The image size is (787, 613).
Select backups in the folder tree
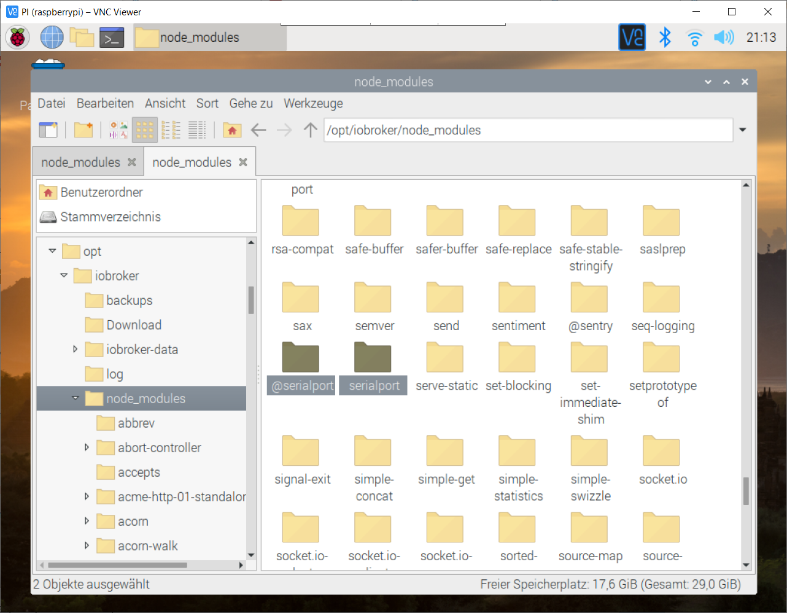(129, 300)
